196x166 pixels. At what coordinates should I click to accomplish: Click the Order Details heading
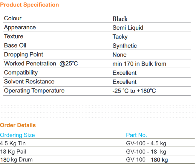[18, 125]
